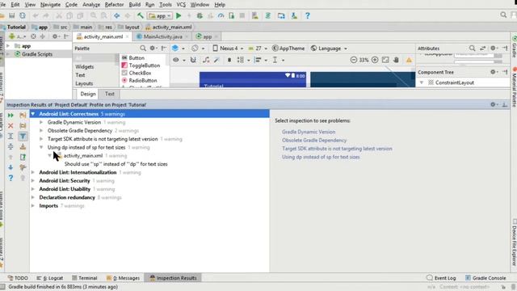Screen dimensions: 517x291
Task: Toggle the filter resolved items icon
Action: coord(23,136)
